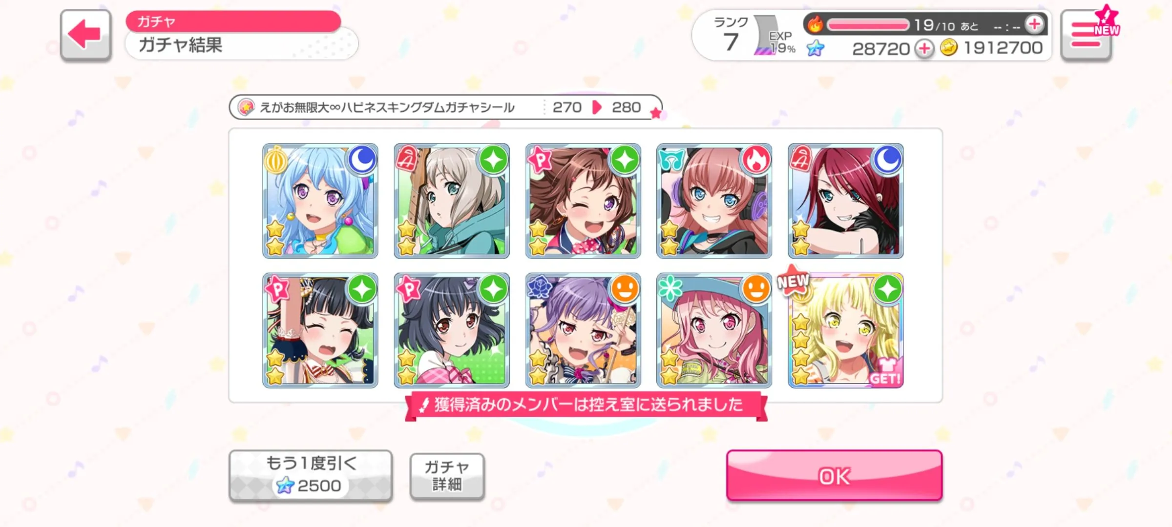Select the NEW blonde four-star card

846,330
